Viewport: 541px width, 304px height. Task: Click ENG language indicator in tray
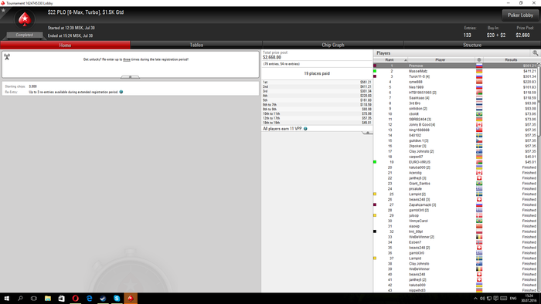[x=513, y=299]
